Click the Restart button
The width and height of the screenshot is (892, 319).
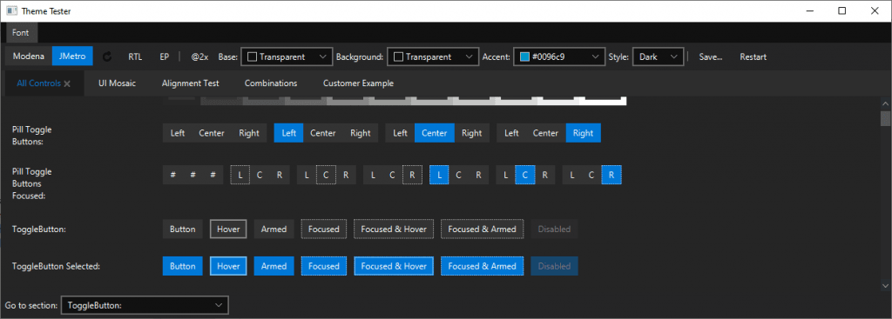tap(753, 56)
